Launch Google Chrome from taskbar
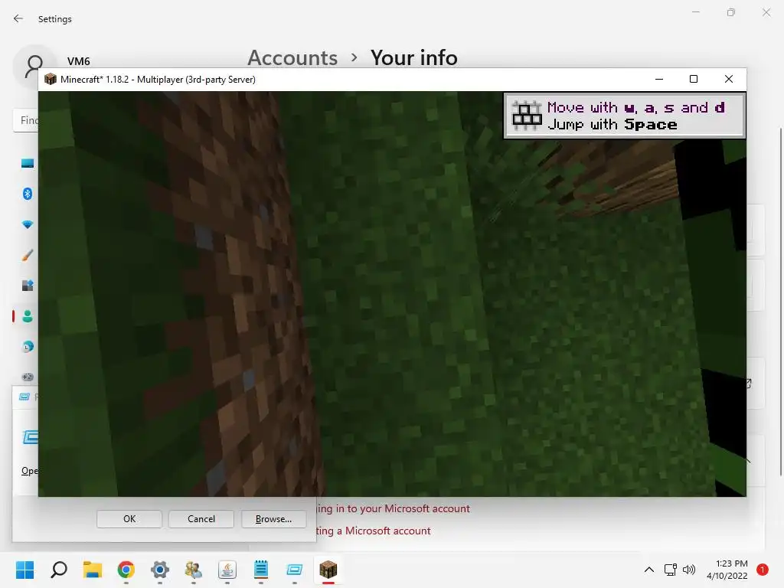 pyautogui.click(x=126, y=570)
